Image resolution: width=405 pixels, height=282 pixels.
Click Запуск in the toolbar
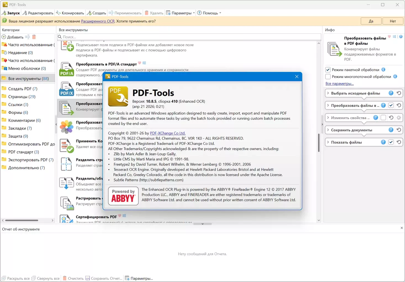(11, 13)
